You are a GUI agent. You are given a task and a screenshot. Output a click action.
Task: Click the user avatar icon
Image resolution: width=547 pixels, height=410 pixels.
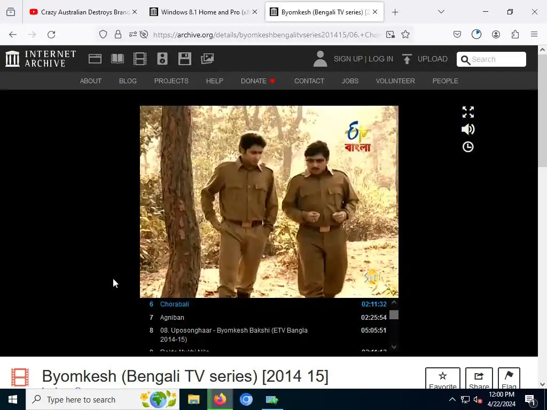[x=320, y=59]
